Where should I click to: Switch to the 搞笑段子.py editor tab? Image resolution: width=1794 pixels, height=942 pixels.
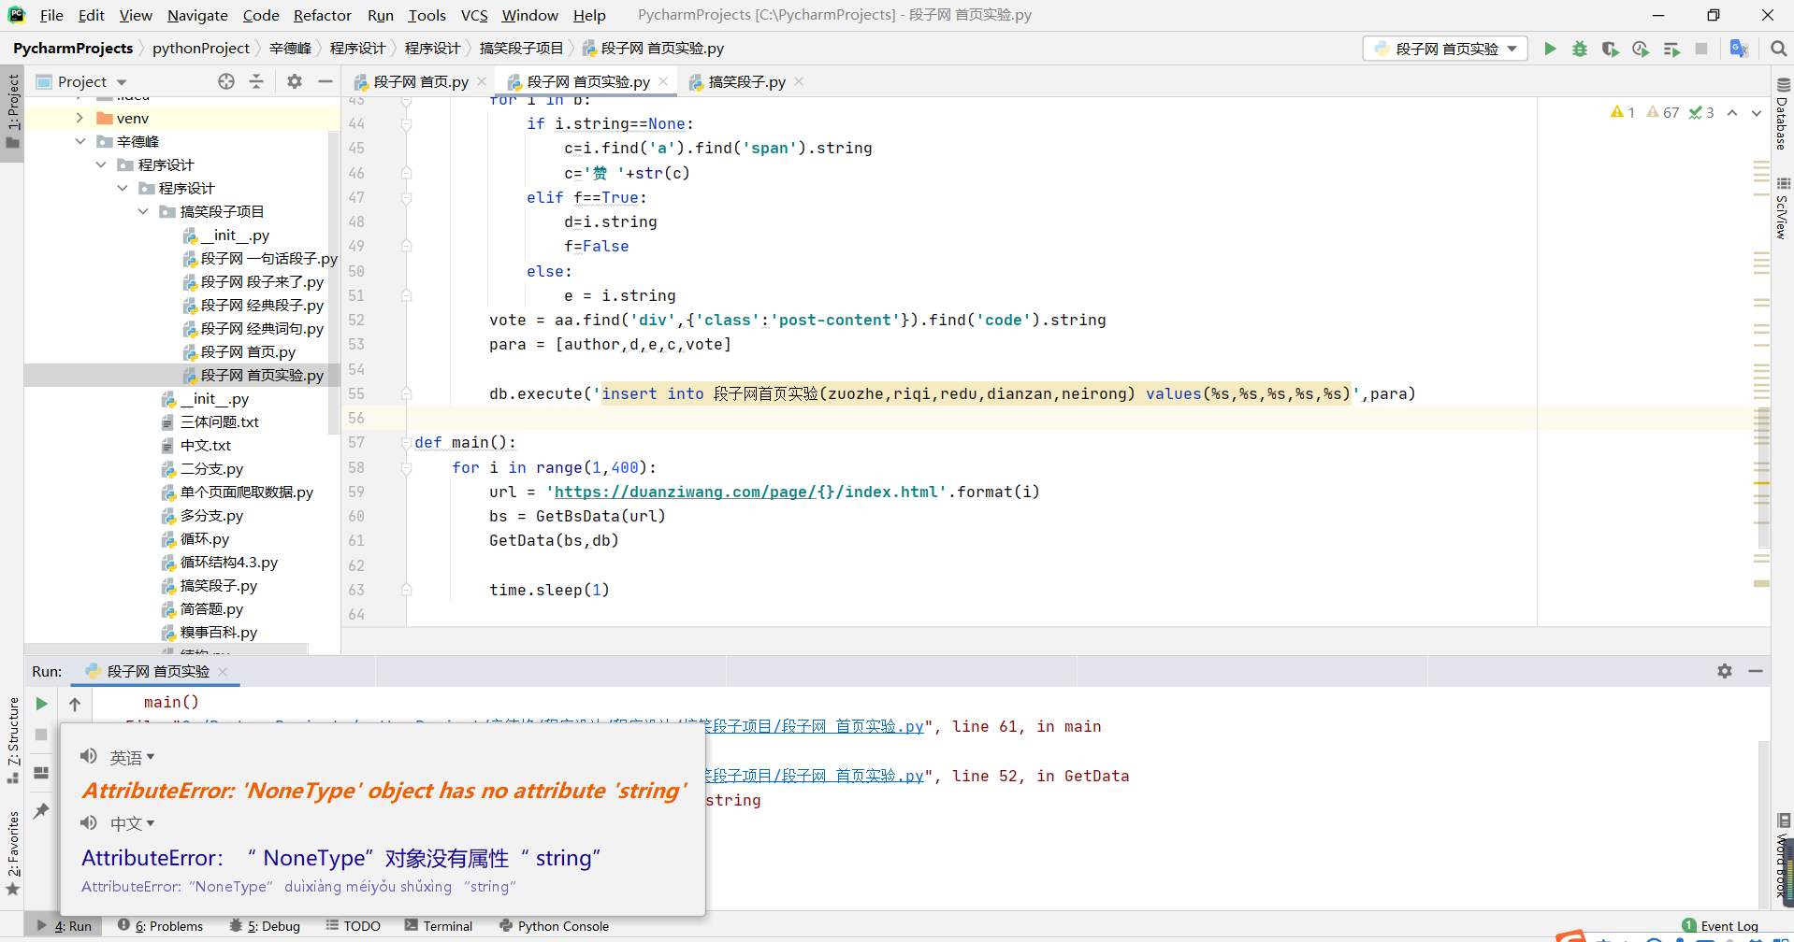(745, 82)
